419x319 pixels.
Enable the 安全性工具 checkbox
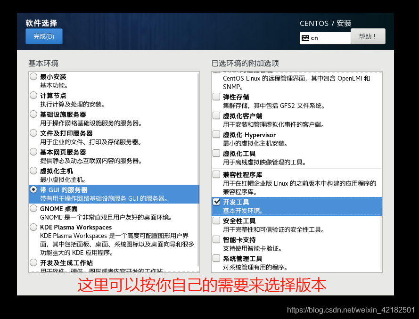pyautogui.click(x=216, y=221)
